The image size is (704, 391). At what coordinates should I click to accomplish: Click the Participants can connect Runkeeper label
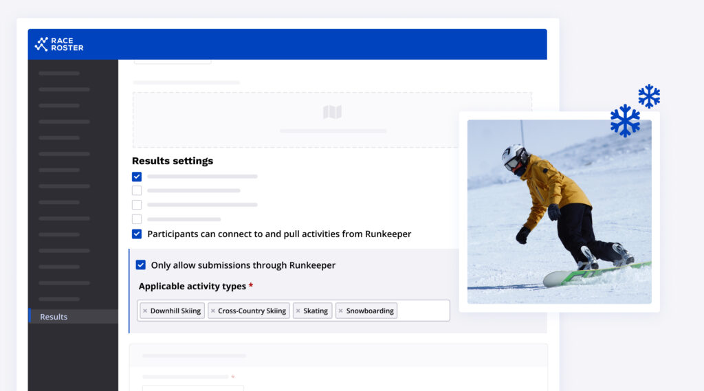(279, 234)
